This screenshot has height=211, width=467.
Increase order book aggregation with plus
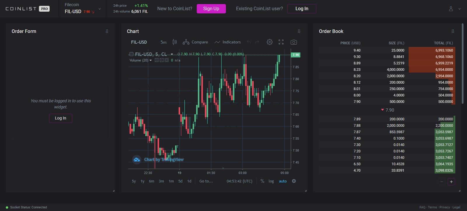(451, 182)
